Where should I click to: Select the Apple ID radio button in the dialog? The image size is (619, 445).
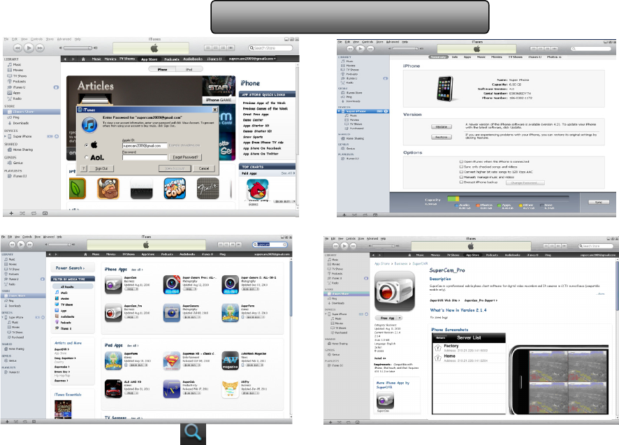pos(87,145)
